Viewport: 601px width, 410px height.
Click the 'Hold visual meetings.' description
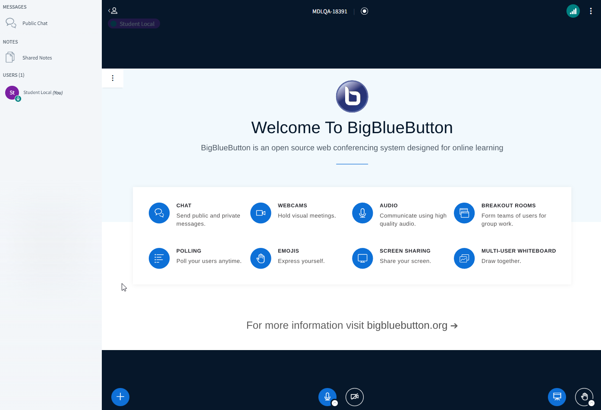pyautogui.click(x=307, y=216)
